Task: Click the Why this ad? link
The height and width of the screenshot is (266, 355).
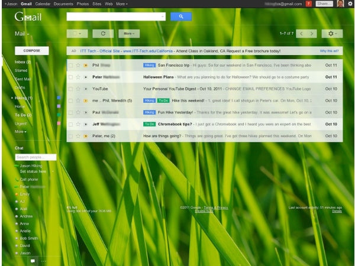Action: [x=329, y=51]
